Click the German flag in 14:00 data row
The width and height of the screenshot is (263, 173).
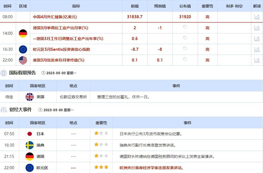coord(23,33)
